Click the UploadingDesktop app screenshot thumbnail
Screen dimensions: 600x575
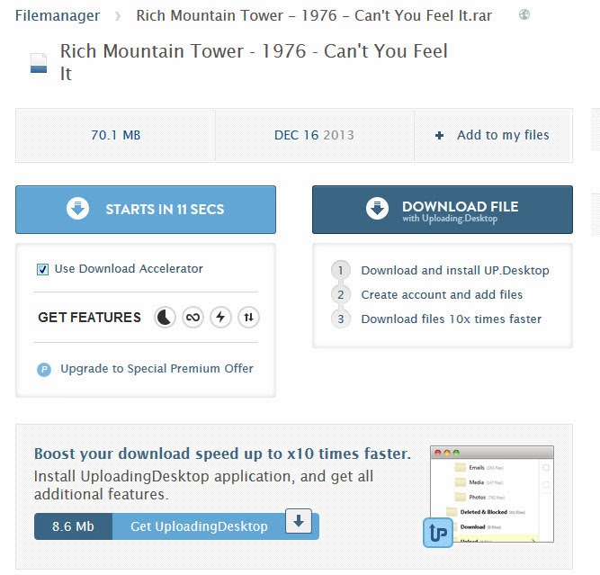click(492, 494)
